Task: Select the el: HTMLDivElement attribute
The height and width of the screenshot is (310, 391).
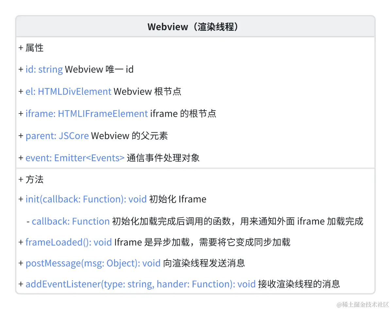Action: click(68, 92)
